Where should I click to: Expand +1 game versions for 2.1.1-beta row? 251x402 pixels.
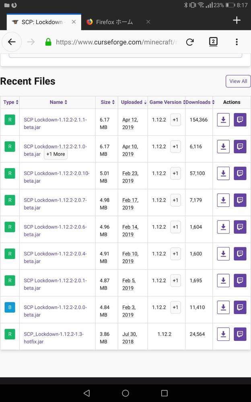point(175,120)
